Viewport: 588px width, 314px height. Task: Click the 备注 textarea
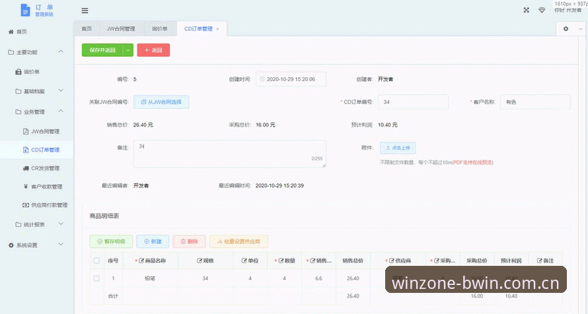[229, 154]
